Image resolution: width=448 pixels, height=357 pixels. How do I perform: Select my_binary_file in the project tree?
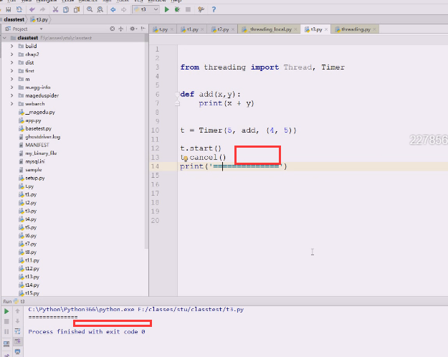click(38, 153)
